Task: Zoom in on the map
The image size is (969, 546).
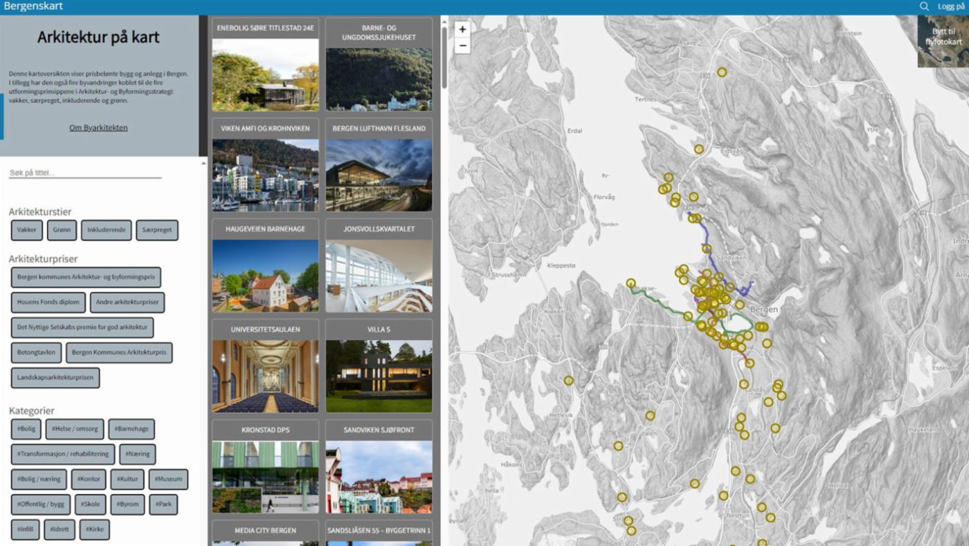Action: click(462, 30)
